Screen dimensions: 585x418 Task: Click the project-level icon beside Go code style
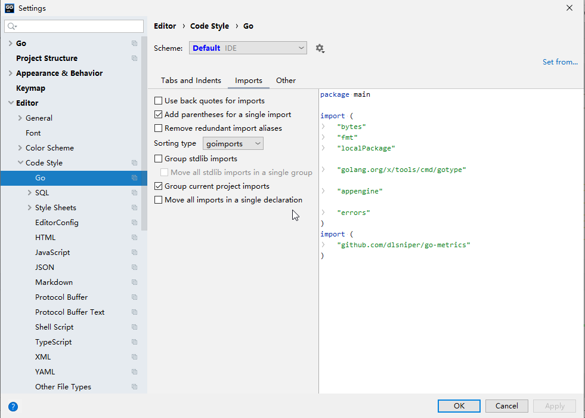[x=134, y=178]
